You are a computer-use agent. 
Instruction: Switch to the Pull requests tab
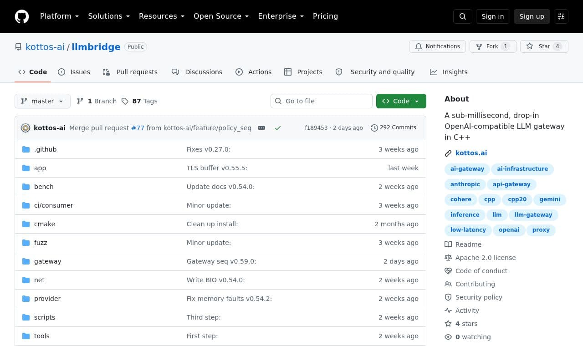[130, 72]
